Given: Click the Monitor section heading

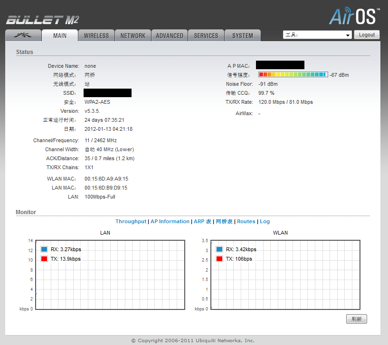Looking at the screenshot, I should pos(26,212).
